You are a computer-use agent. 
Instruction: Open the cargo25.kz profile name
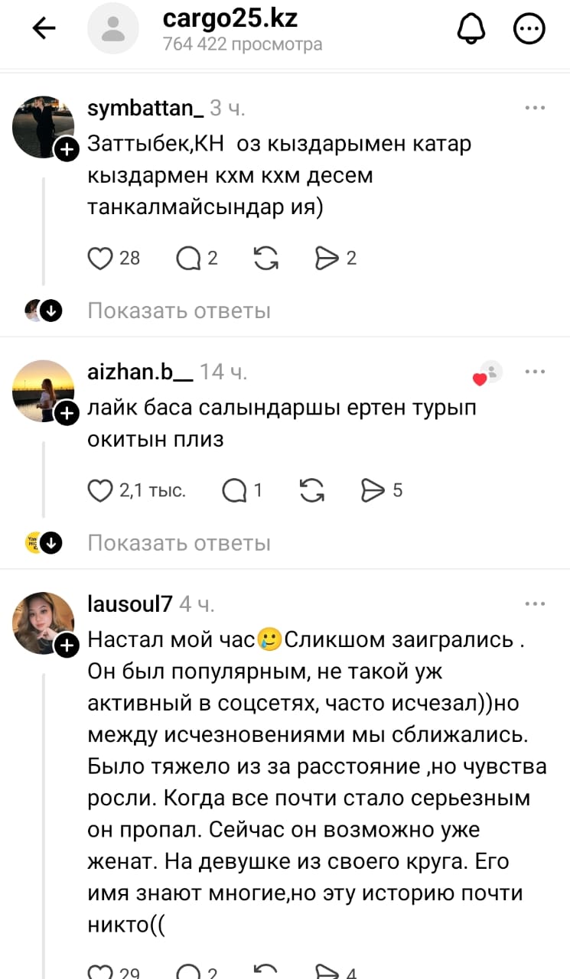pos(230,18)
